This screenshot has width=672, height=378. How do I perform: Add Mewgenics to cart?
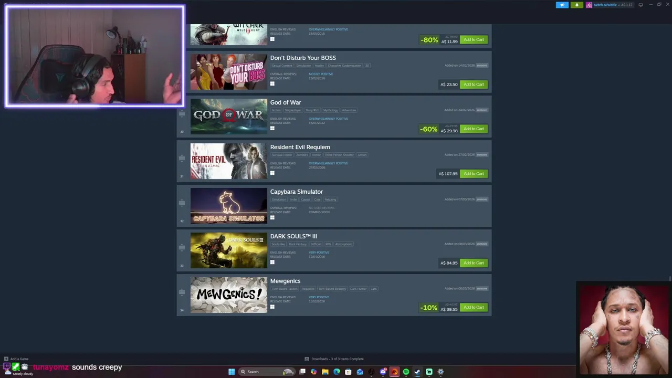(x=474, y=307)
